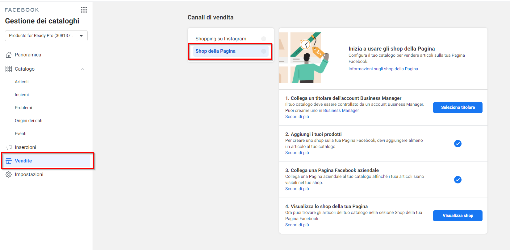Click the Panoramica house icon
510x250 pixels.
tap(9, 55)
